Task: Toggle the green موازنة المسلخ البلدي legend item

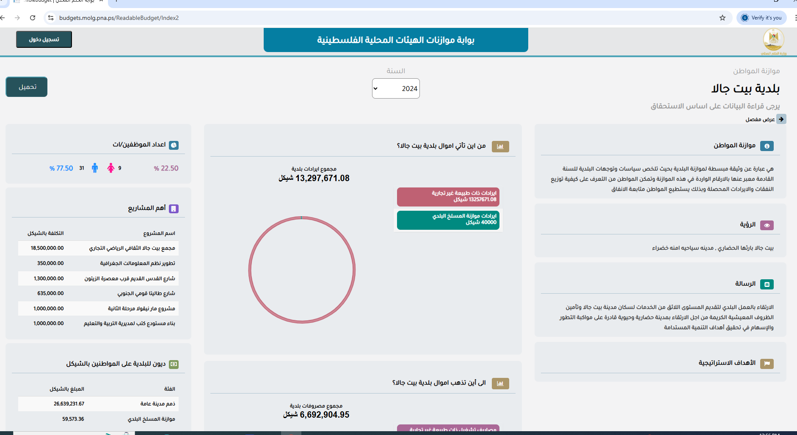Action: [x=448, y=220]
